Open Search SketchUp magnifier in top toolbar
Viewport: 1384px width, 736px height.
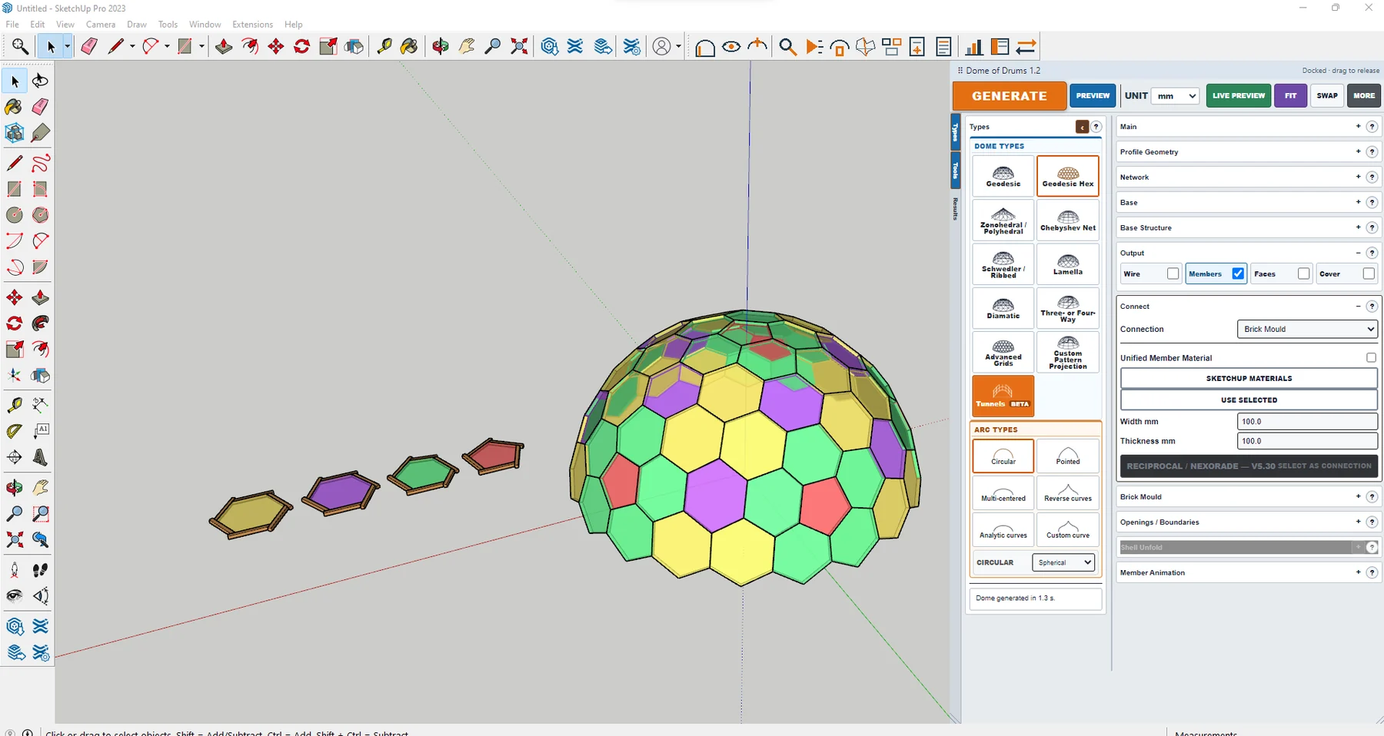pyautogui.click(x=20, y=47)
